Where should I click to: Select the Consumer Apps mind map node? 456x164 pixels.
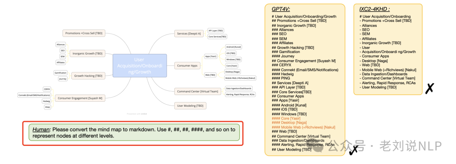(x=187, y=66)
